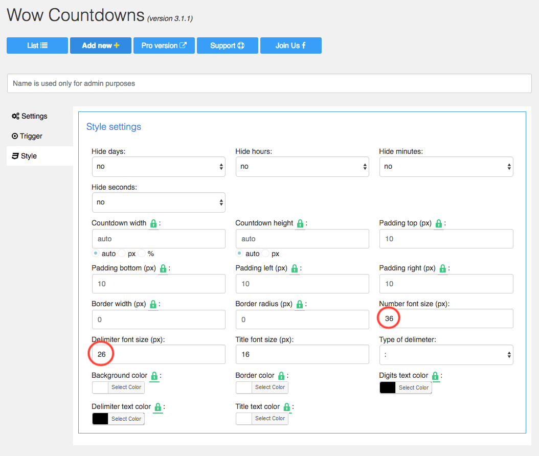Screen dimensions: 539x456
Task: Click the Border radius input field
Action: pos(302,320)
